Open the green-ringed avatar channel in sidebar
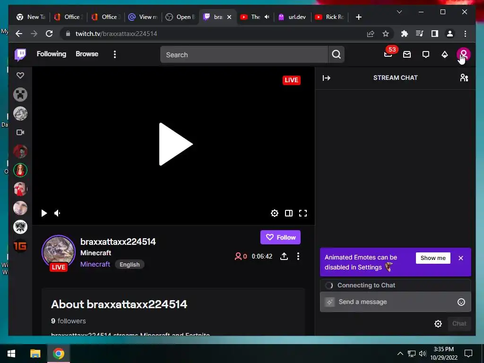This screenshot has height=363, width=484. coord(20,170)
